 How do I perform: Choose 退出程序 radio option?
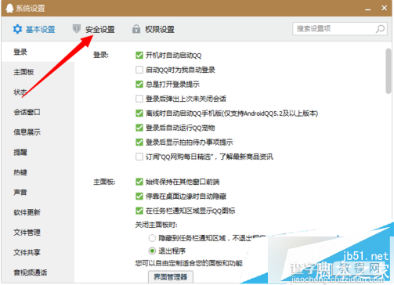click(152, 251)
